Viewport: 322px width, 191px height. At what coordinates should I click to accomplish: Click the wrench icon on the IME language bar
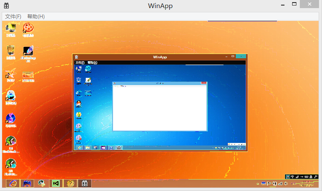pyautogui.click(x=316, y=177)
